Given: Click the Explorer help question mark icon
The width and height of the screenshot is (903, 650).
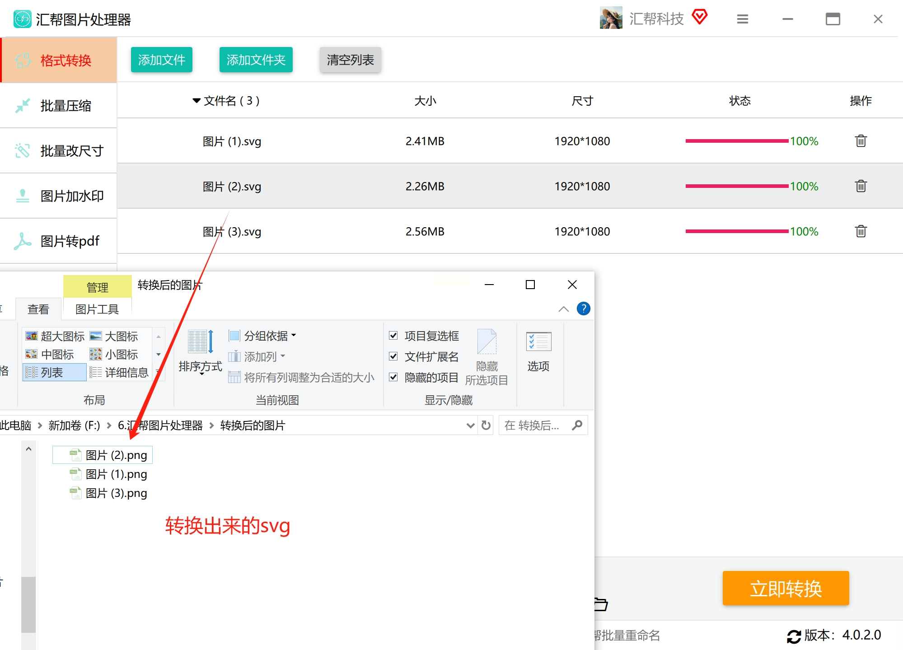Looking at the screenshot, I should point(583,309).
